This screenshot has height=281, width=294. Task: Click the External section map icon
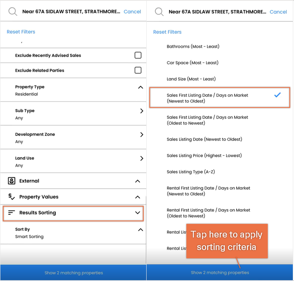pos(12,181)
